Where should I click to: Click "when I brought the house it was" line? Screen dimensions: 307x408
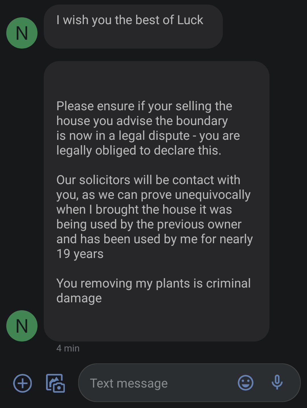[144, 210]
